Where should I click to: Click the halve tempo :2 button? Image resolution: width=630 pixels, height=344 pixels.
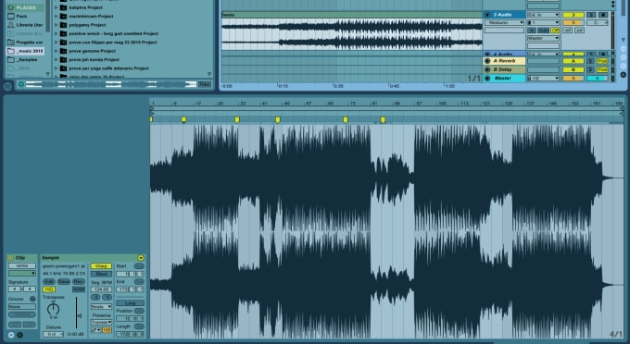[x=95, y=297]
